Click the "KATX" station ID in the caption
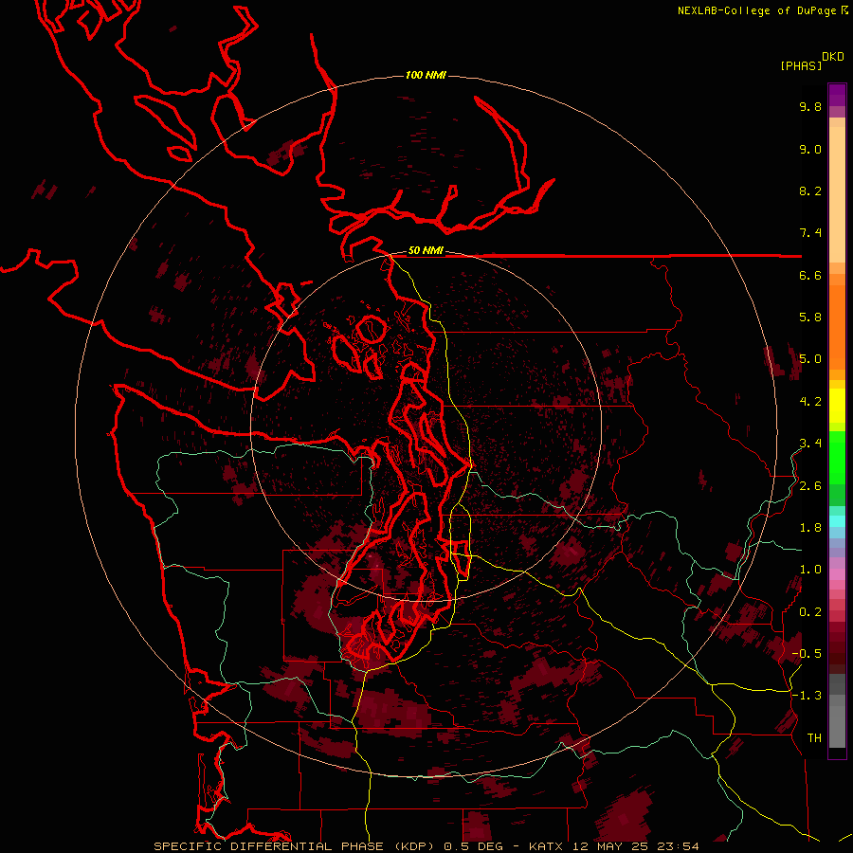 tap(547, 846)
